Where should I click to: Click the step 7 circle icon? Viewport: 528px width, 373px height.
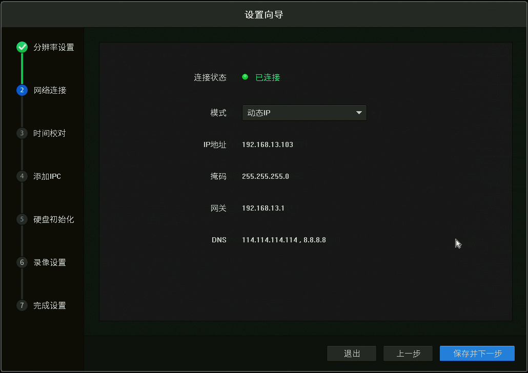[22, 305]
